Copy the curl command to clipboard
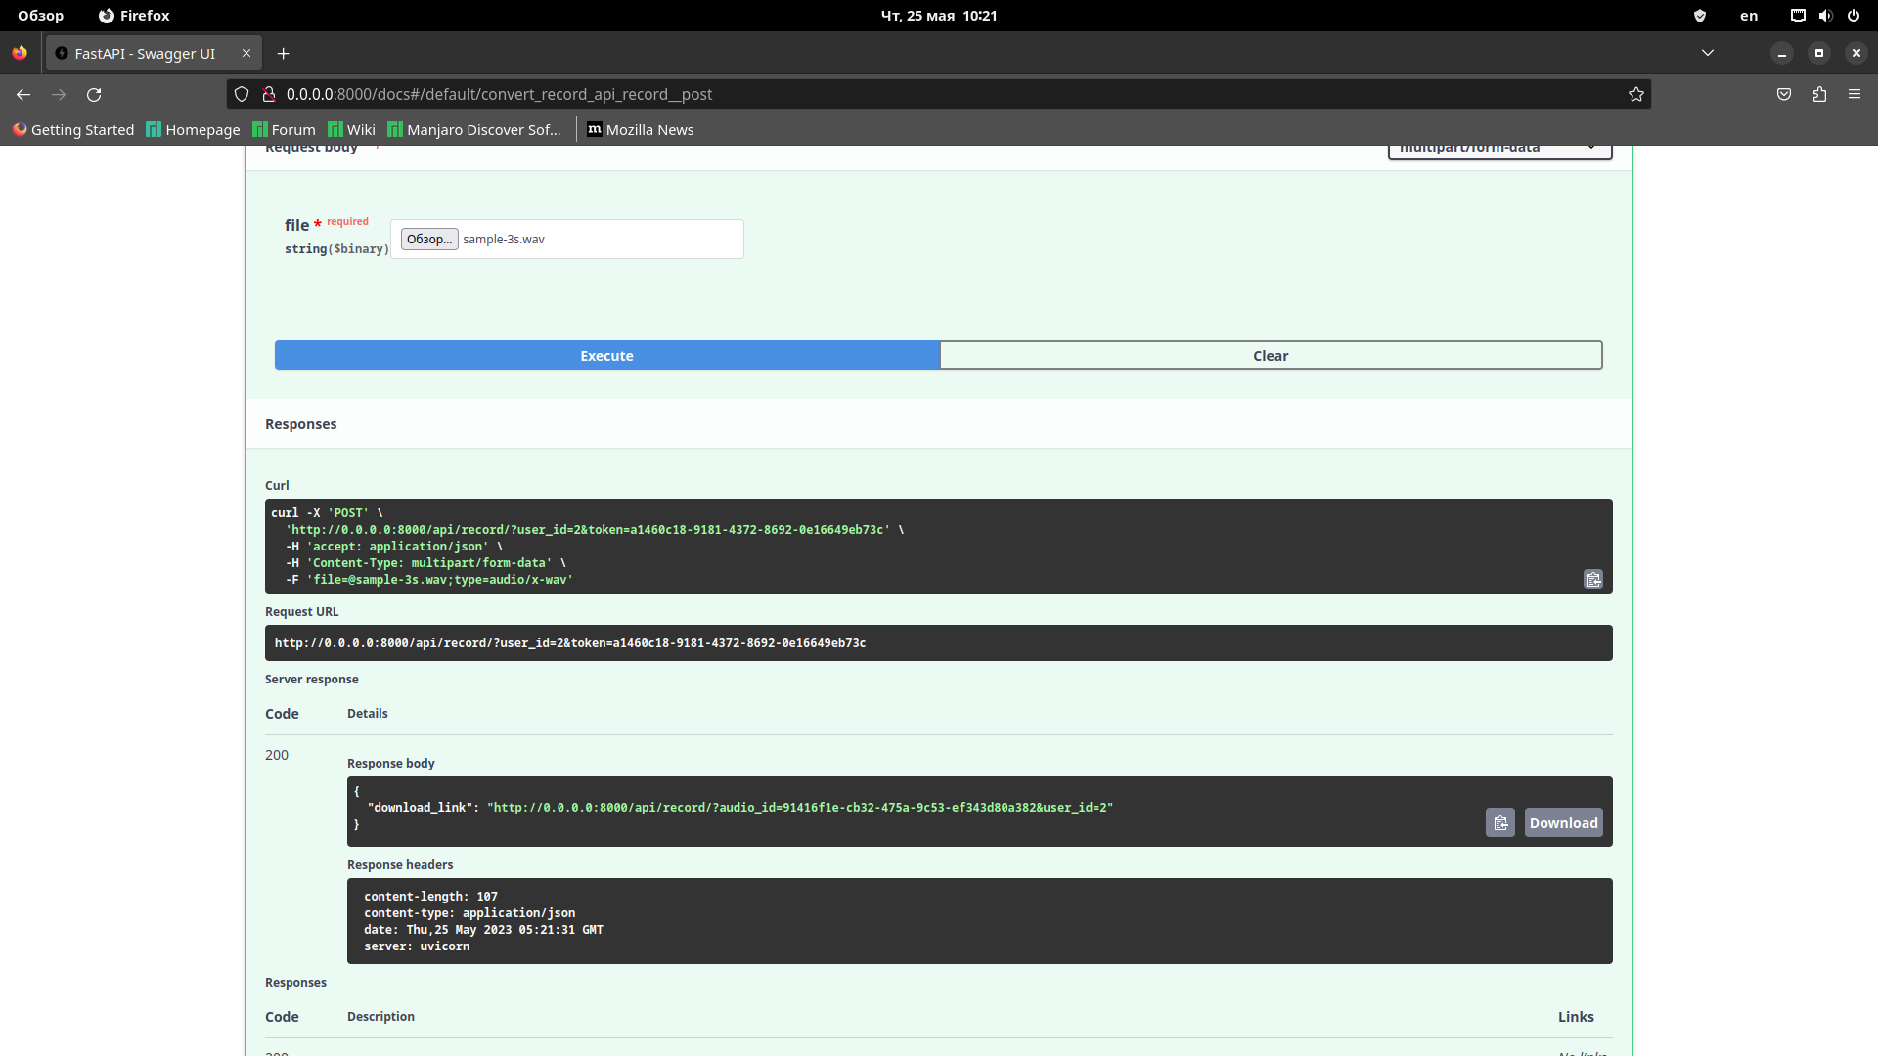The height and width of the screenshot is (1056, 1878). click(x=1593, y=579)
